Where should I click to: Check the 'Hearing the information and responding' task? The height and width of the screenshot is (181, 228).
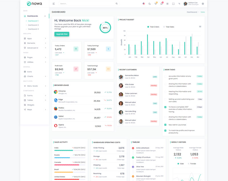[x=165, y=92]
